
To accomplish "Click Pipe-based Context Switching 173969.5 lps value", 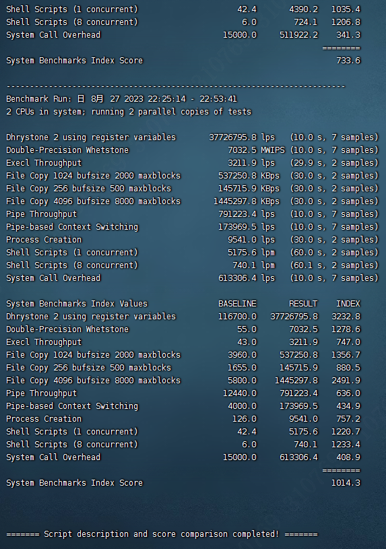I will point(247,227).
